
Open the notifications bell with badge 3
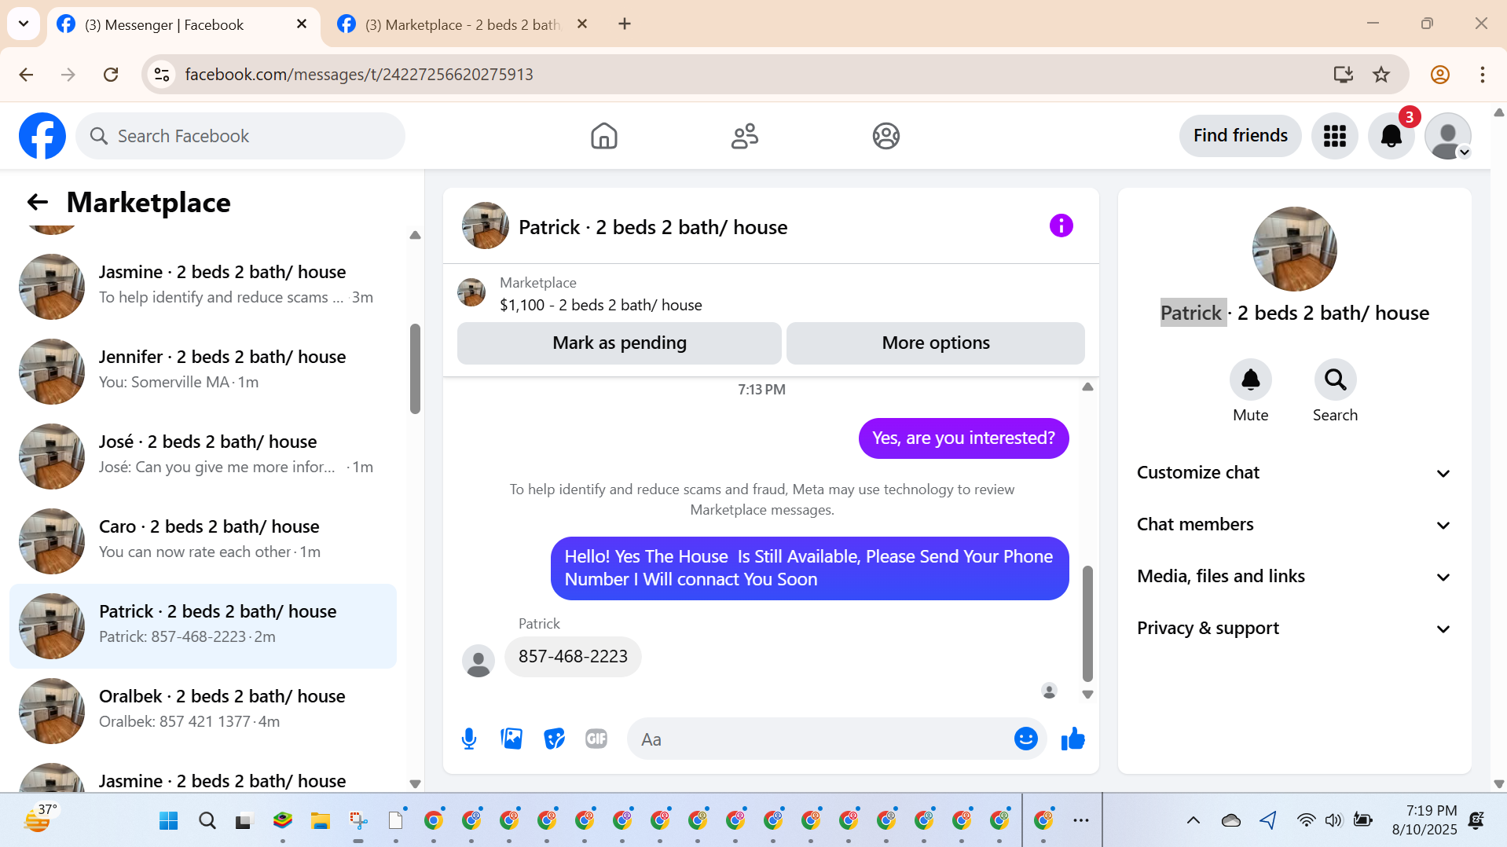coord(1391,136)
